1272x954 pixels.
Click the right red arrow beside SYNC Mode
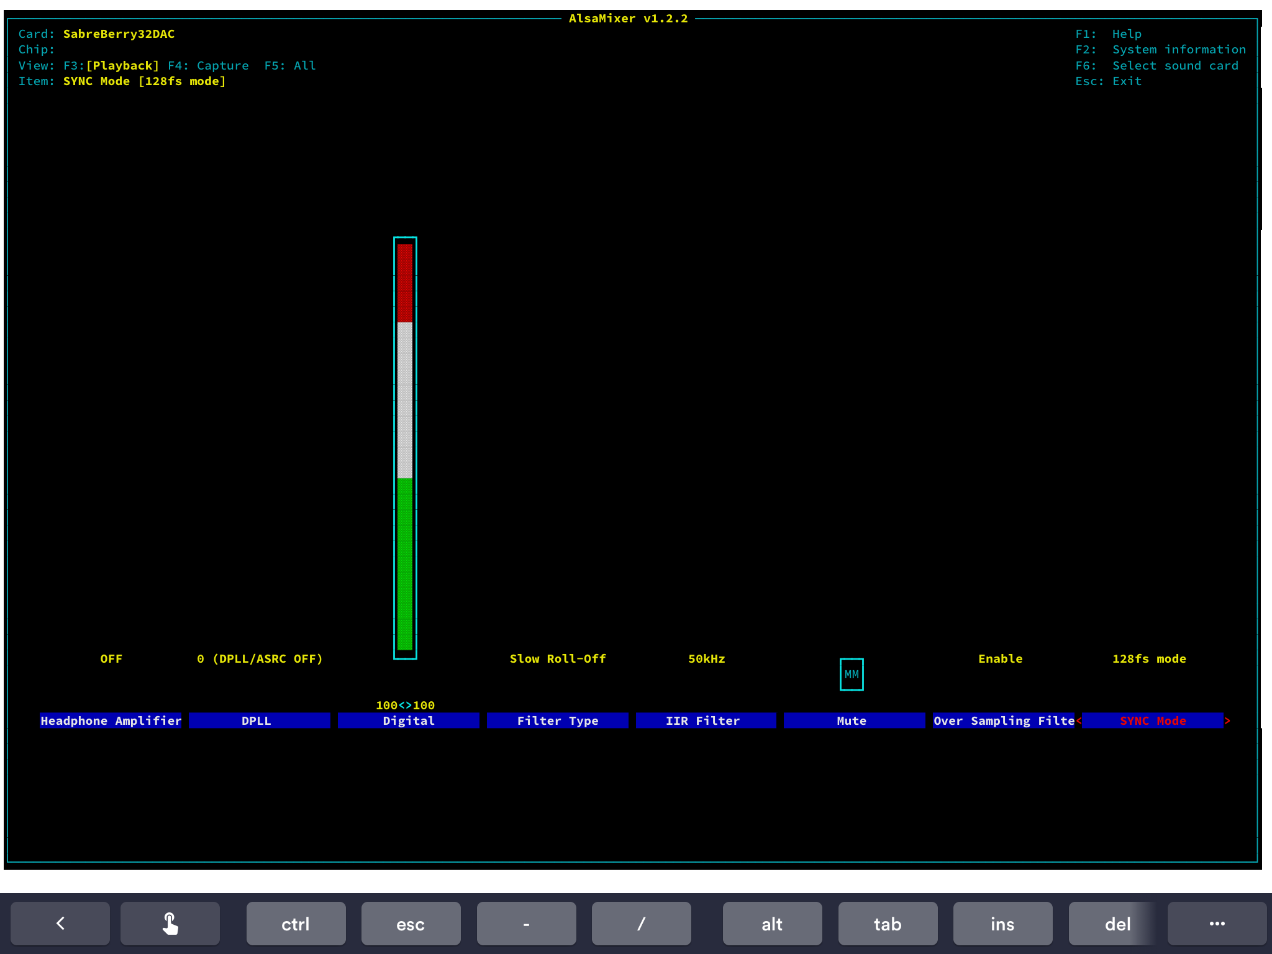(1227, 720)
